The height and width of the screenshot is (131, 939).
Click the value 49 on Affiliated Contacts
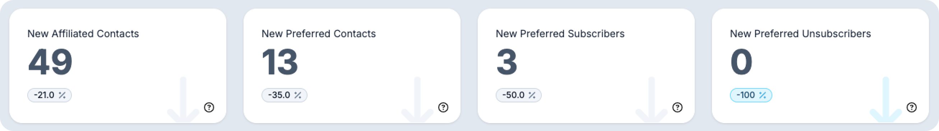pos(50,62)
